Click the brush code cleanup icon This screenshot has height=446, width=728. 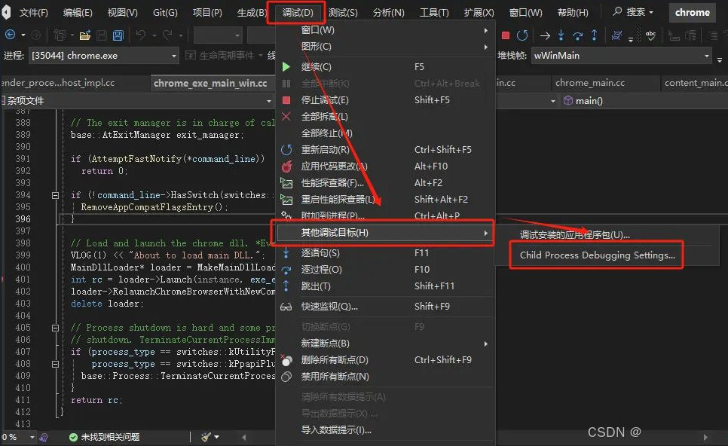pyautogui.click(x=206, y=437)
